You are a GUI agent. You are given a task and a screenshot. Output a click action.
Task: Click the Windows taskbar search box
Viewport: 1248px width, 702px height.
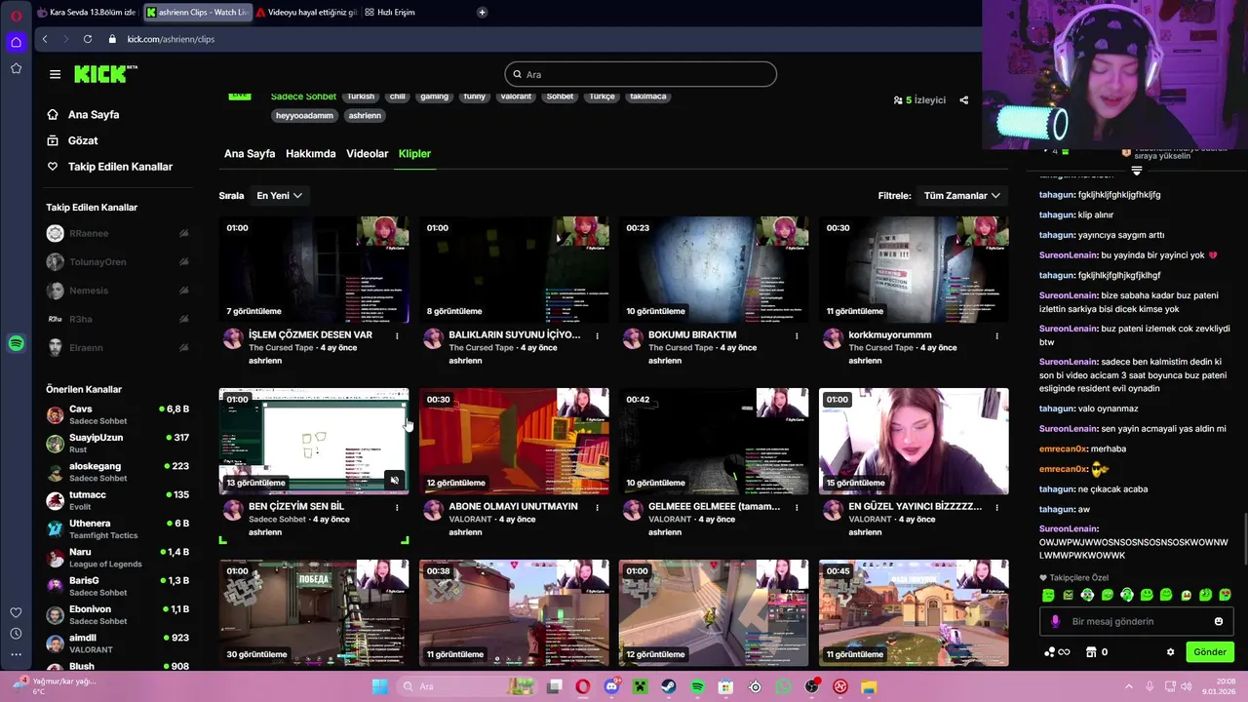466,686
